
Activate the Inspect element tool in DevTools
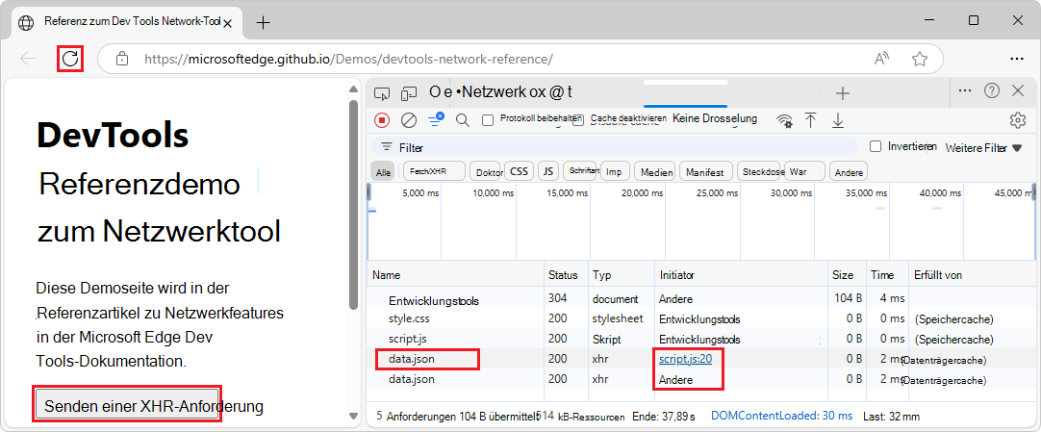tap(381, 93)
